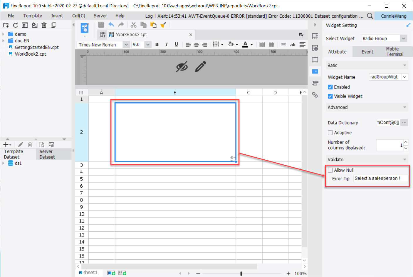This screenshot has height=277, width=413.
Task: Open the Help menu
Action: [120, 16]
